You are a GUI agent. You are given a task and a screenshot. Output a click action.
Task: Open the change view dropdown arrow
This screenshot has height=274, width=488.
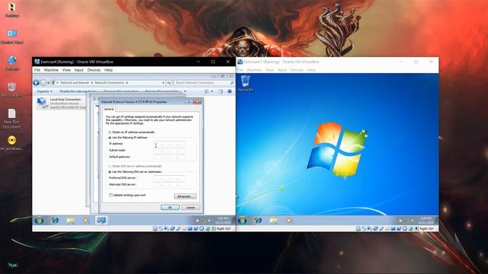[x=212, y=91]
